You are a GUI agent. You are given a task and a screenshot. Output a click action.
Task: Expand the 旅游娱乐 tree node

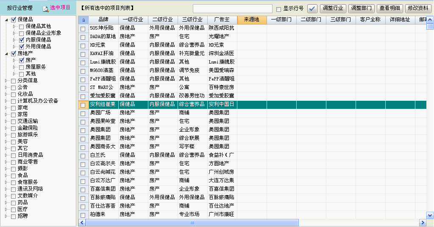tap(6, 135)
